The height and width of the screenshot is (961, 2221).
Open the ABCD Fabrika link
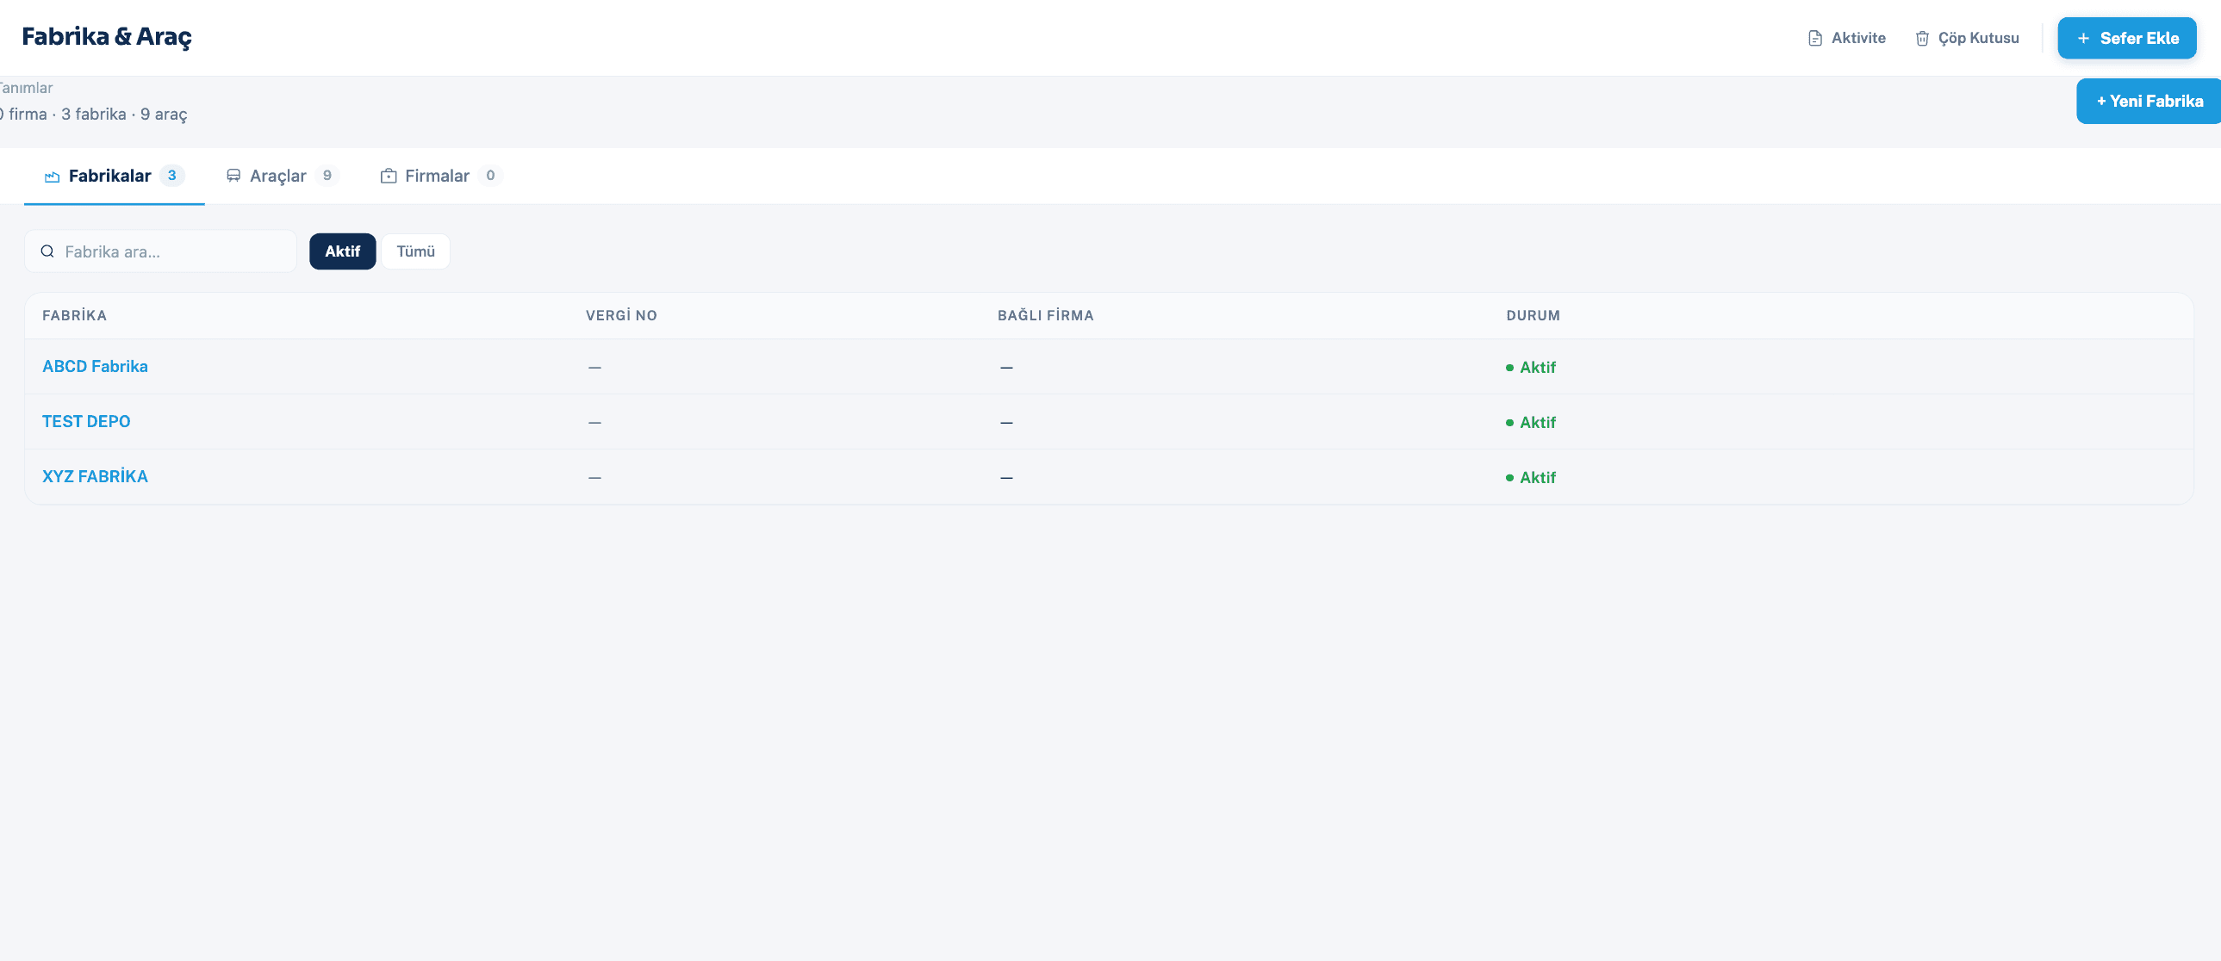pyautogui.click(x=95, y=366)
